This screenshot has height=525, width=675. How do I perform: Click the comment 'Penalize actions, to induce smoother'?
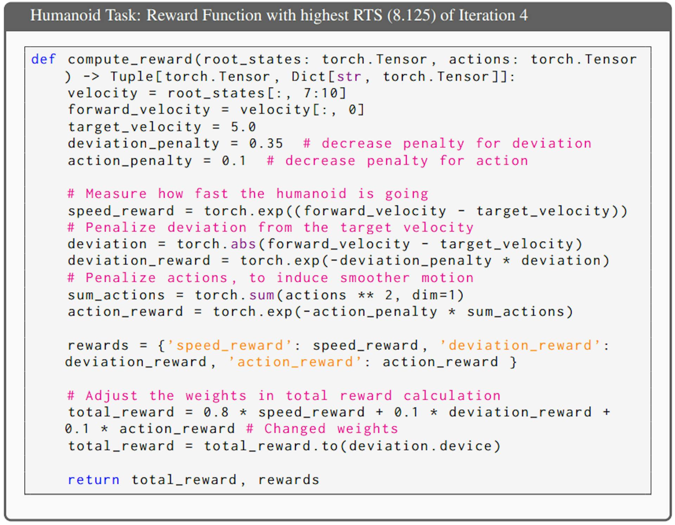point(270,278)
